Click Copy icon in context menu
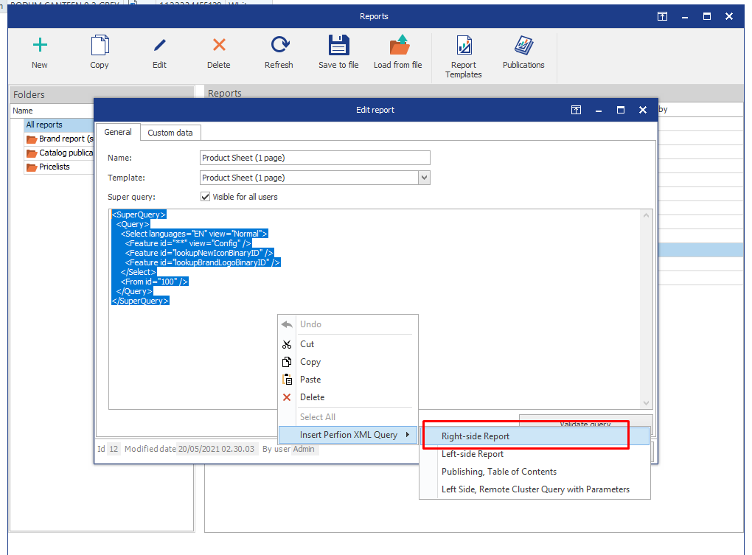This screenshot has width=752, height=555. pyautogui.click(x=287, y=362)
